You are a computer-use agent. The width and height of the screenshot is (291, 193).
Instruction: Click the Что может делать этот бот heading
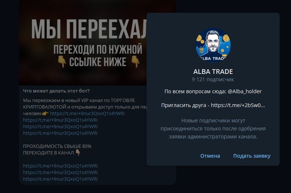pos(56,91)
